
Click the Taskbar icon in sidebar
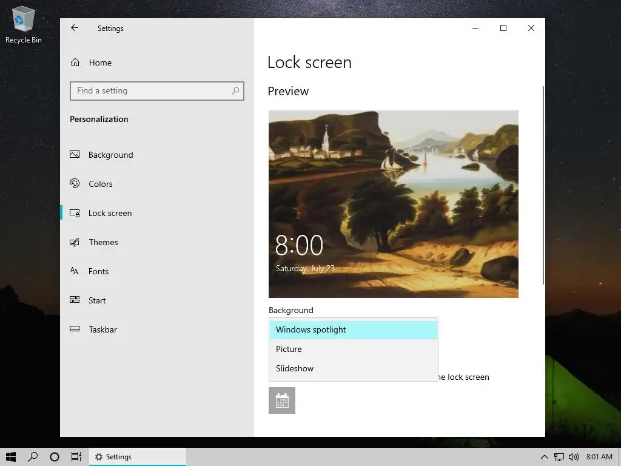coord(75,328)
